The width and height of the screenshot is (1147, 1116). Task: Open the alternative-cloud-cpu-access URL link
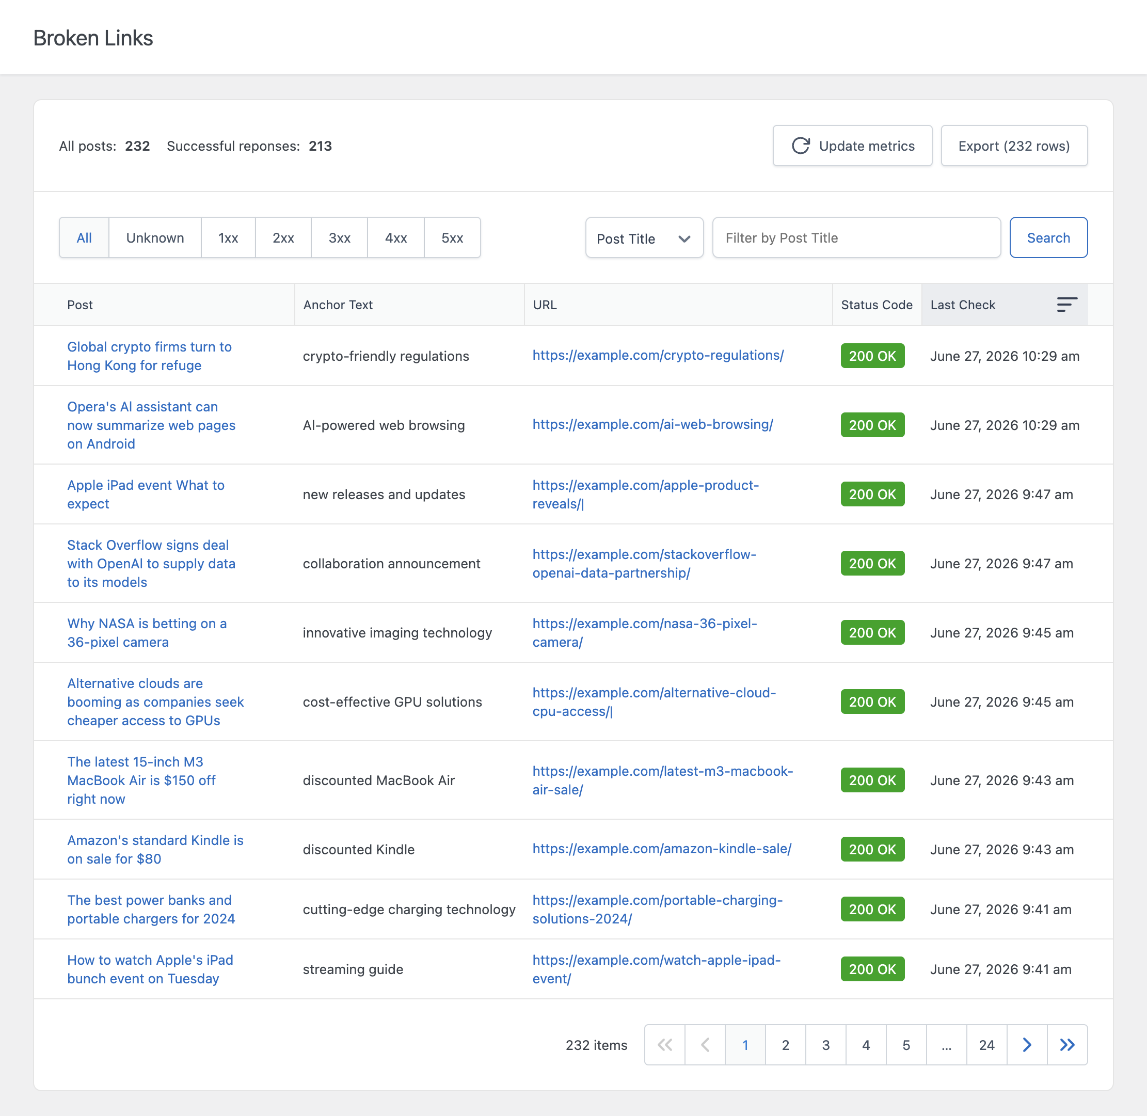(654, 702)
